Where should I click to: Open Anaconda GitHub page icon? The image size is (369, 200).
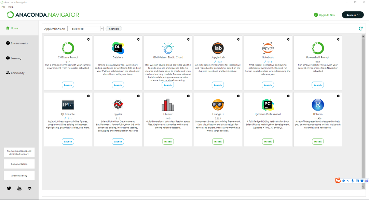(29, 188)
